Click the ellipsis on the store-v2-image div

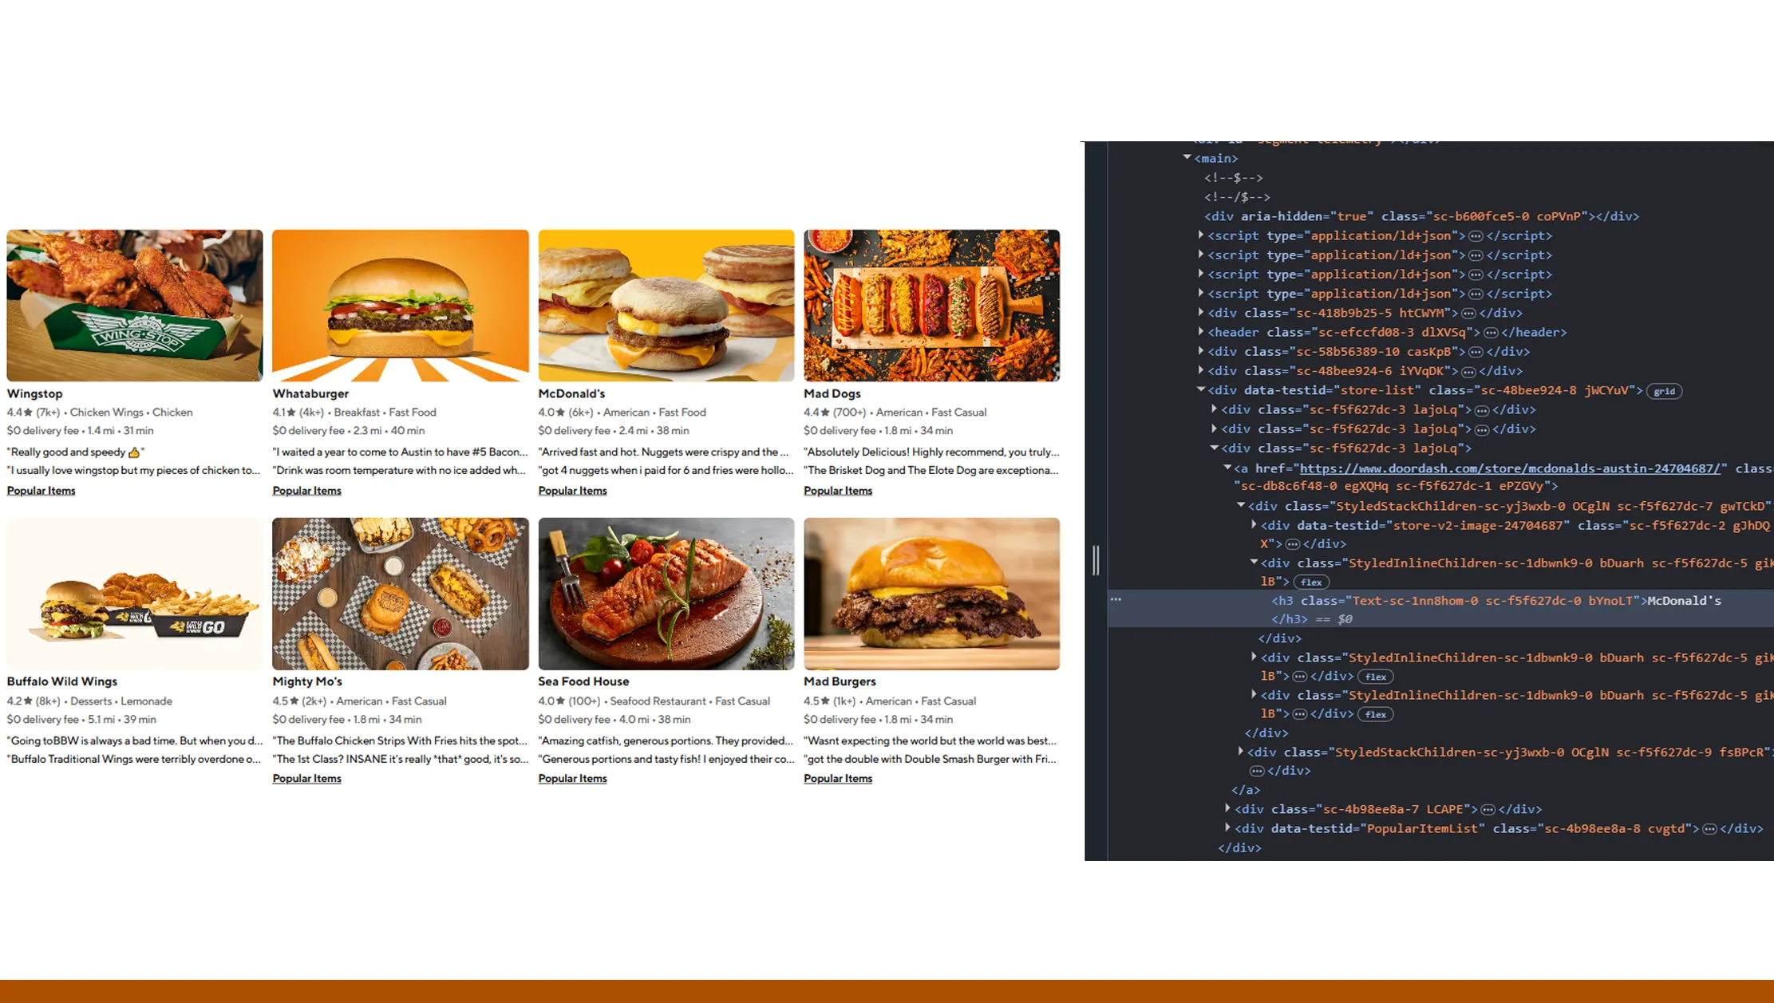(x=1293, y=543)
